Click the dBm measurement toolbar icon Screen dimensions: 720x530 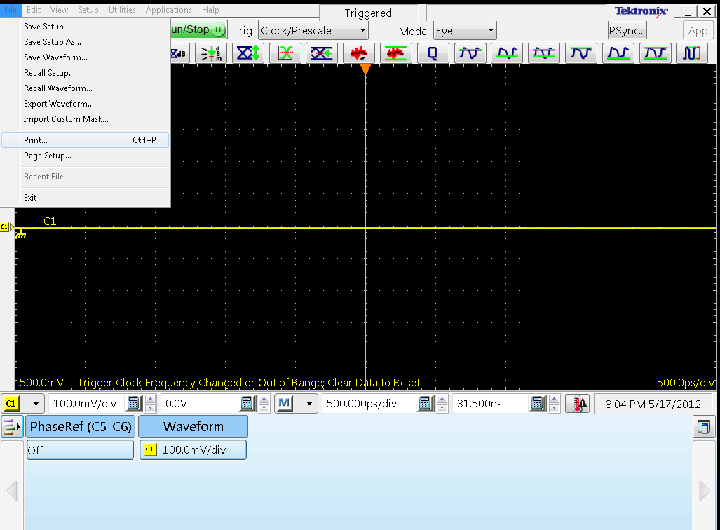211,53
